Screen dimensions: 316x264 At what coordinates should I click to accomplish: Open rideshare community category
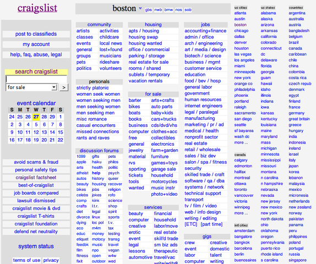click(x=110, y=62)
